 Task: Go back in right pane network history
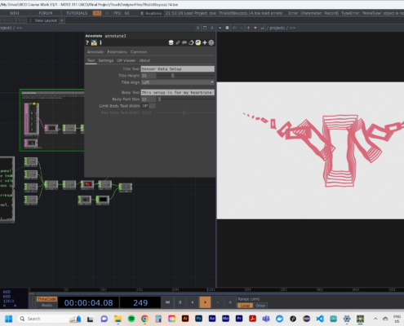click(234, 28)
